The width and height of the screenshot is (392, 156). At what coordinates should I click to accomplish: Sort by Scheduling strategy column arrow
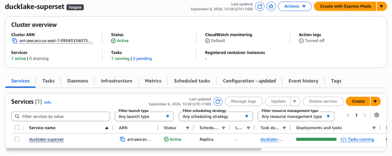coord(224,128)
